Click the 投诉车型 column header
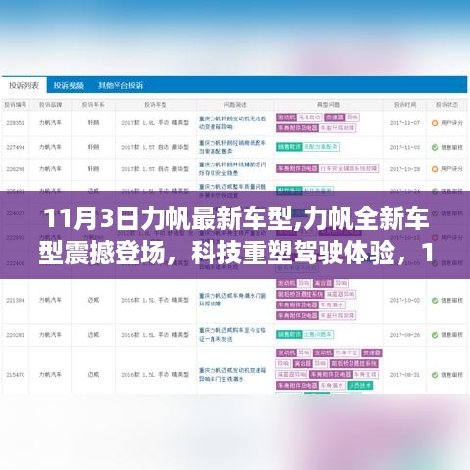This screenshot has height=470, width=470. pyautogui.click(x=156, y=105)
